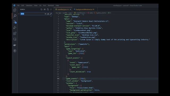Open the Search view icon
This screenshot has height=96, width=170.
click(x=15, y=16)
